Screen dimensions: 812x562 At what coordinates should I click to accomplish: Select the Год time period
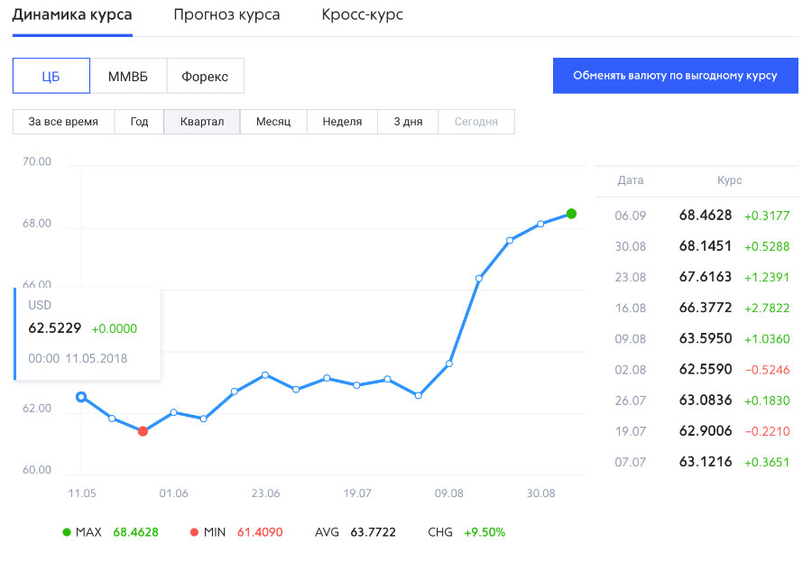[x=139, y=122]
